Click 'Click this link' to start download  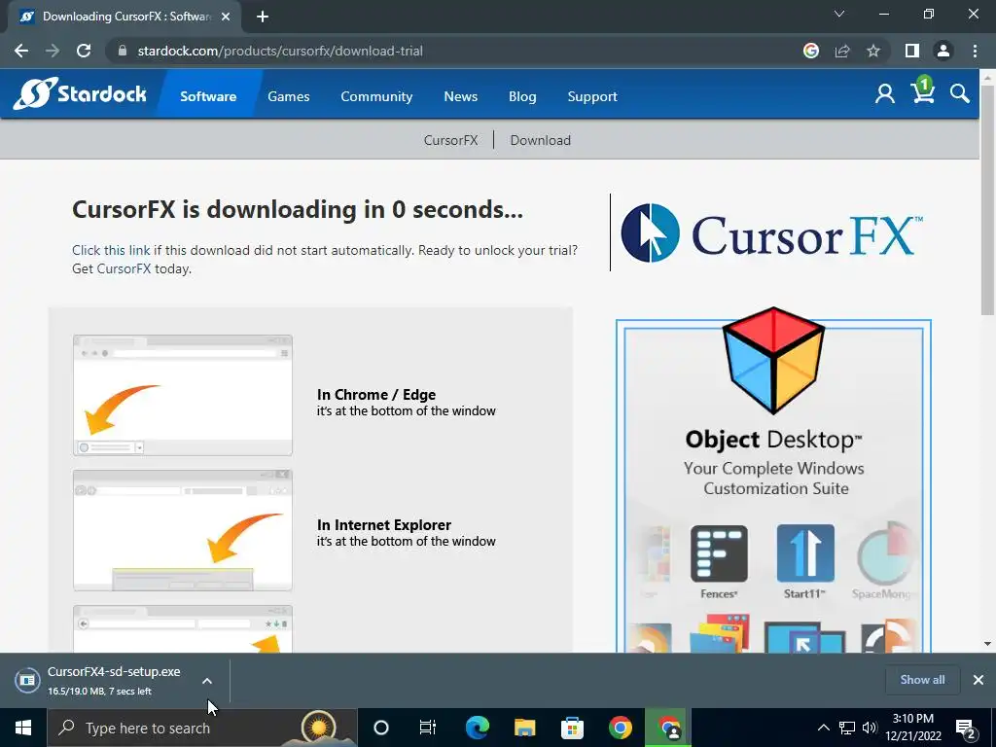[111, 250]
